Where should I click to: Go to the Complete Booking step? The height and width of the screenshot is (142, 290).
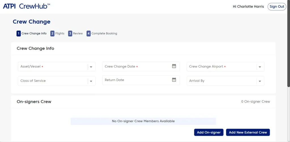[104, 33]
